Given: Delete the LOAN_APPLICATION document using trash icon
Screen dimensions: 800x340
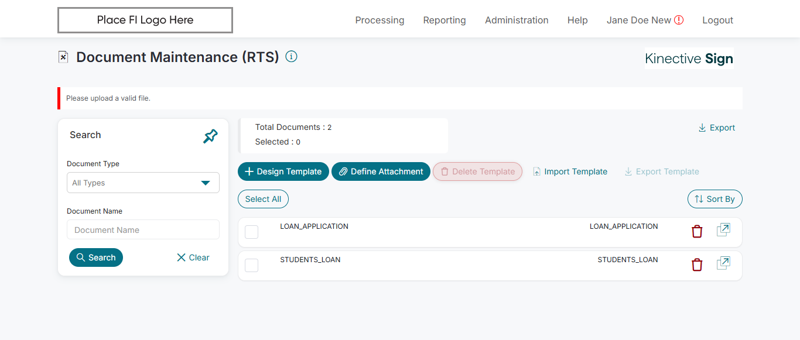Looking at the screenshot, I should coord(697,232).
